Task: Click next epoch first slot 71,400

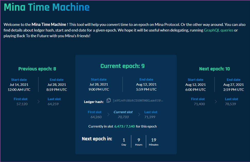Action: (199, 104)
